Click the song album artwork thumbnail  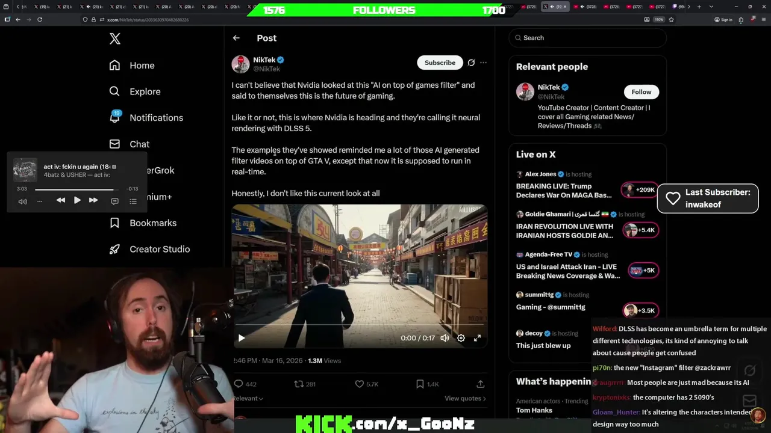click(x=25, y=170)
